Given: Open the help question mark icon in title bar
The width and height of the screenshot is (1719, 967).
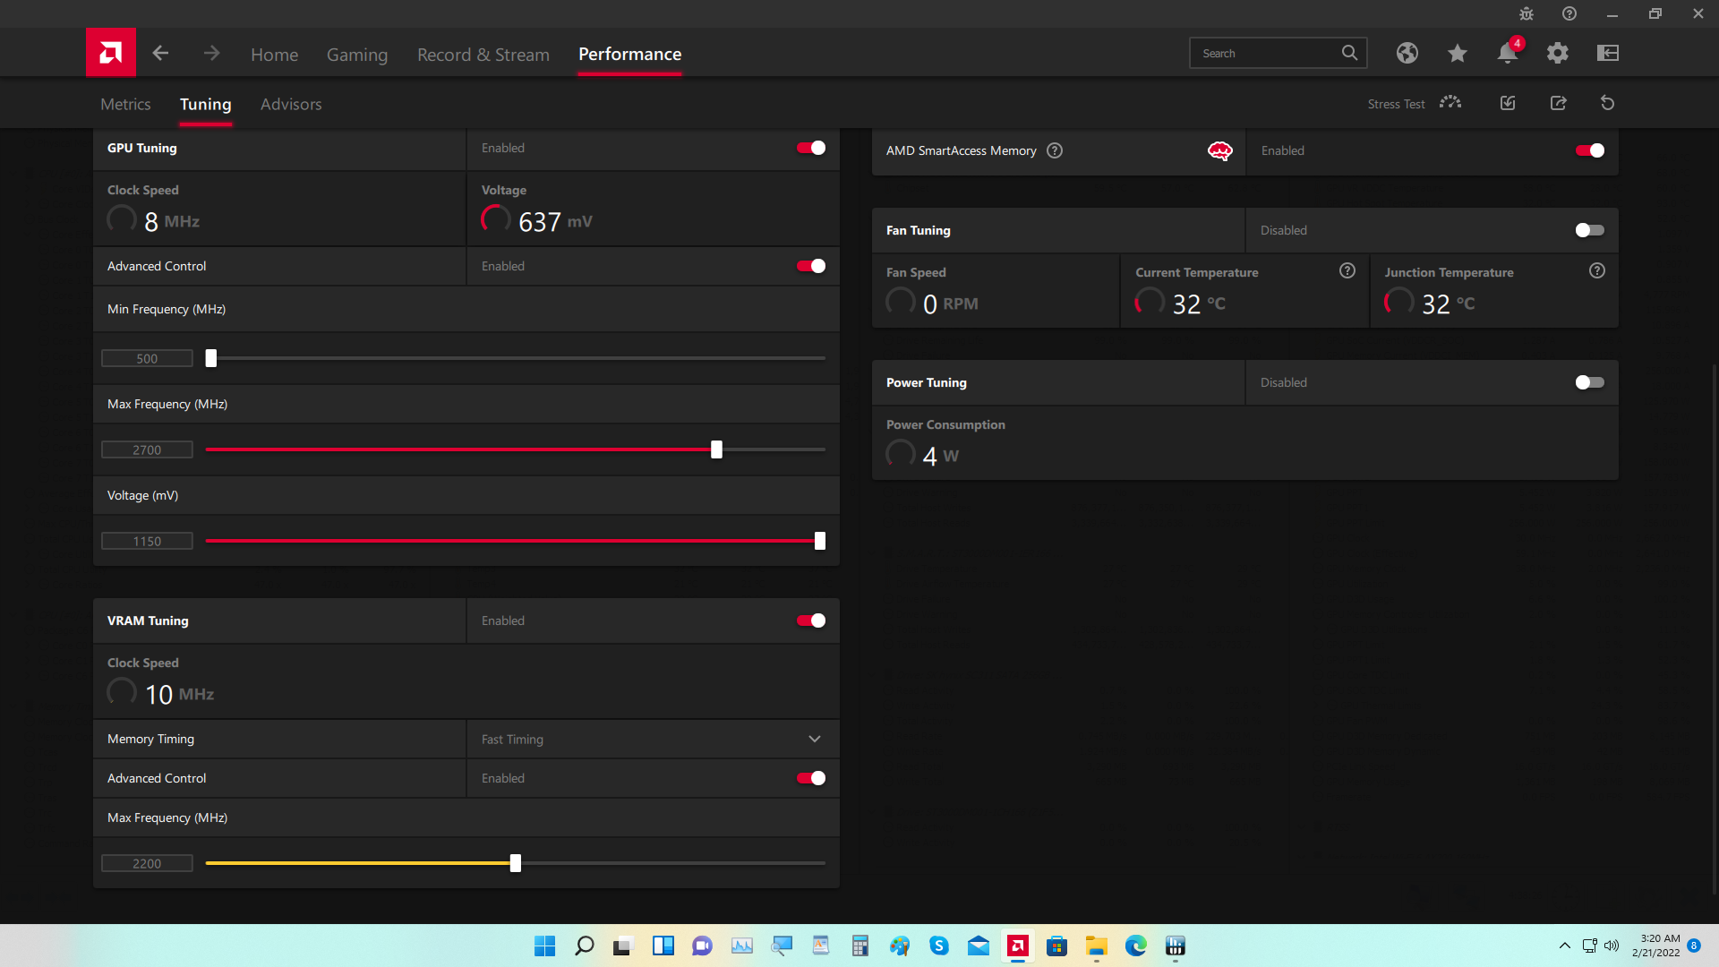Looking at the screenshot, I should pos(1569,13).
